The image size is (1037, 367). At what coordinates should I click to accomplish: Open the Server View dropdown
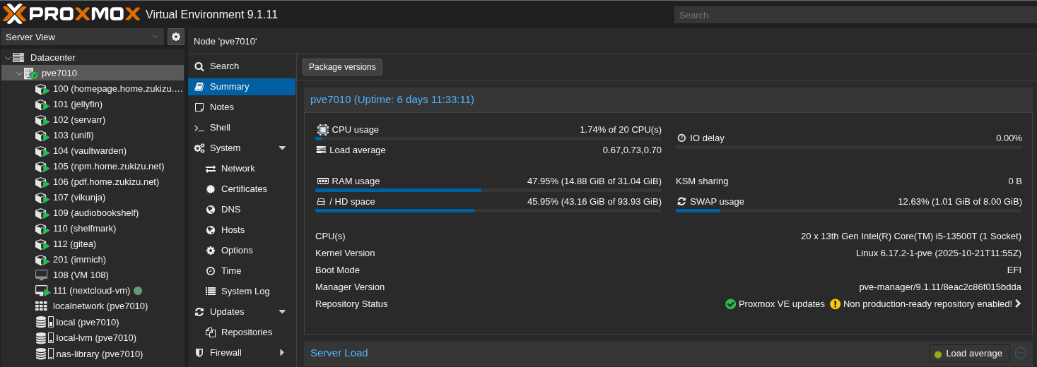tap(82, 37)
